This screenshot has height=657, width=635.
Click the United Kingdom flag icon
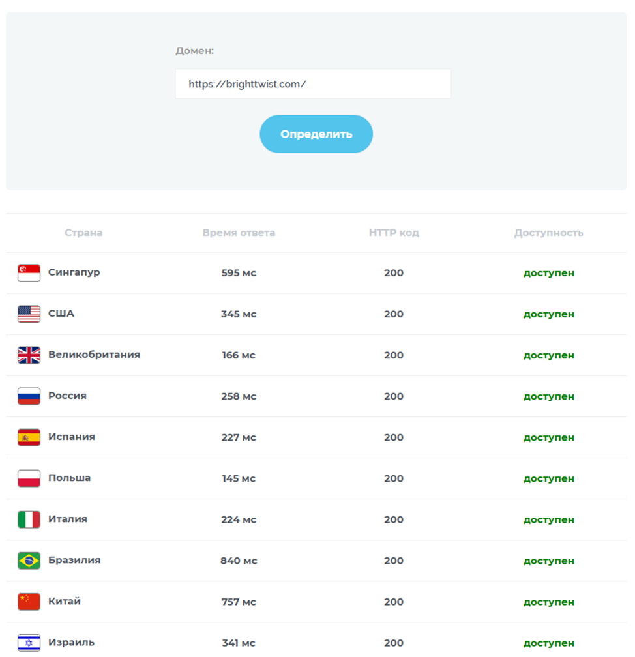pyautogui.click(x=29, y=355)
